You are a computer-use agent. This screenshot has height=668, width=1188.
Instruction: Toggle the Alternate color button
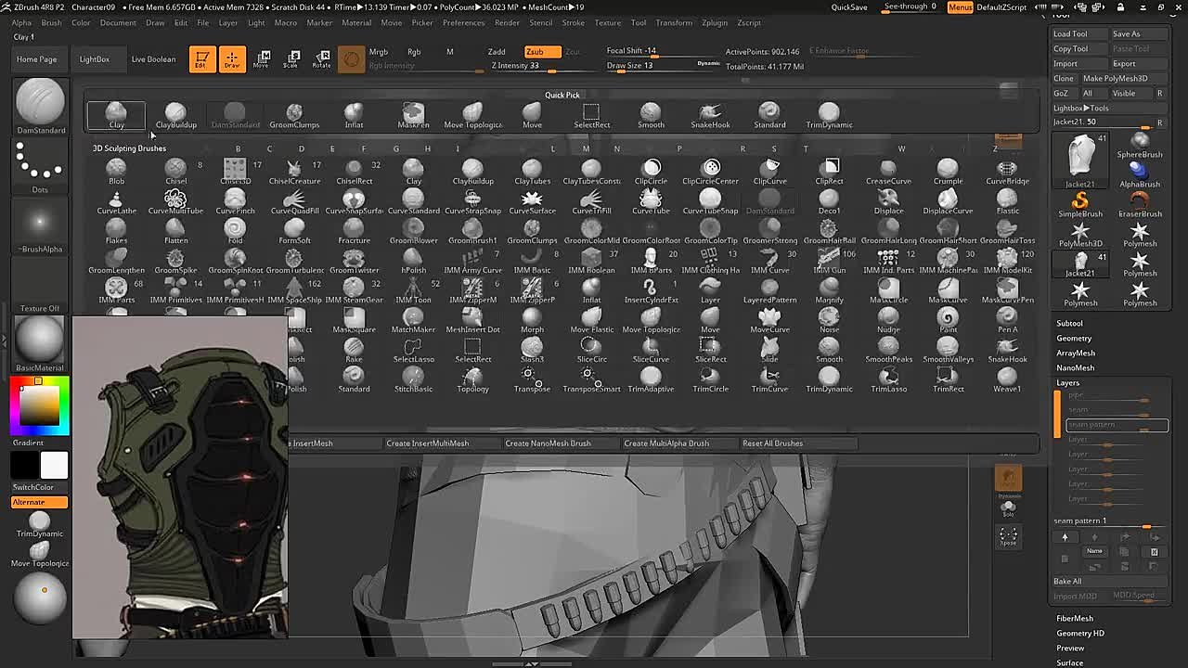click(x=39, y=502)
